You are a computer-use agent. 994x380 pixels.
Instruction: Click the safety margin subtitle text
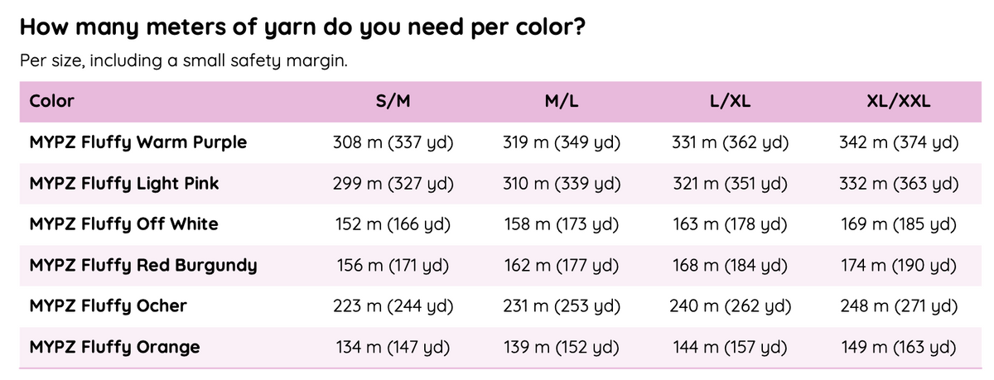(x=182, y=61)
